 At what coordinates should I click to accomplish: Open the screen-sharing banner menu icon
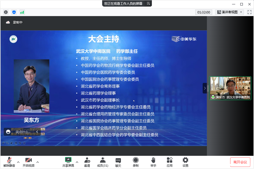148,3
